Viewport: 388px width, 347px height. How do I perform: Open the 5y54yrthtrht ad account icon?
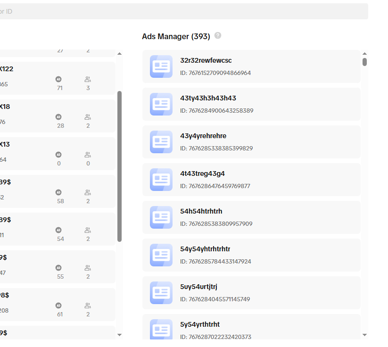pyautogui.click(x=161, y=329)
